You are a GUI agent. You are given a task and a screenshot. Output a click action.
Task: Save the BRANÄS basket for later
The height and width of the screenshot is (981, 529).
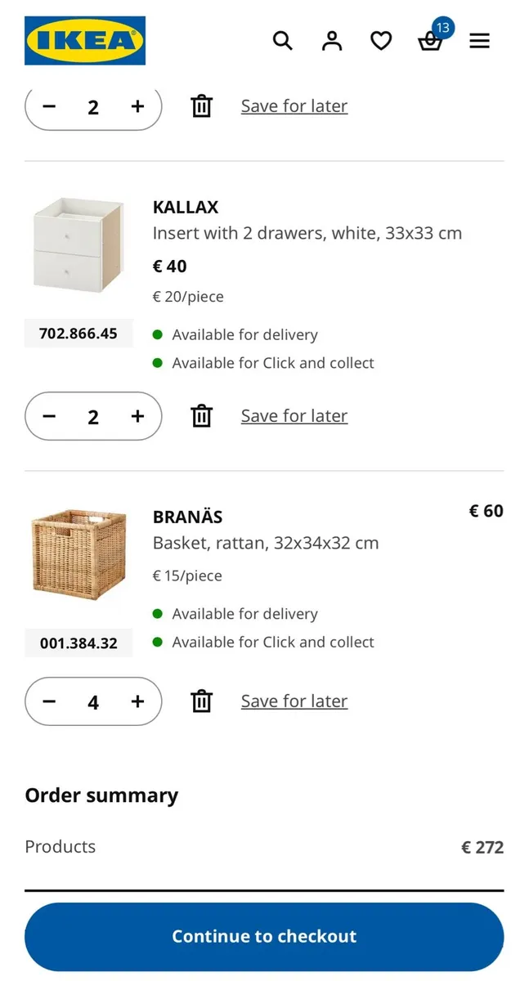(294, 701)
